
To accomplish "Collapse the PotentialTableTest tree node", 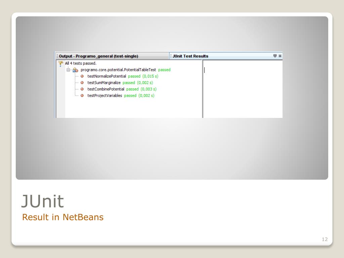I will [68, 70].
